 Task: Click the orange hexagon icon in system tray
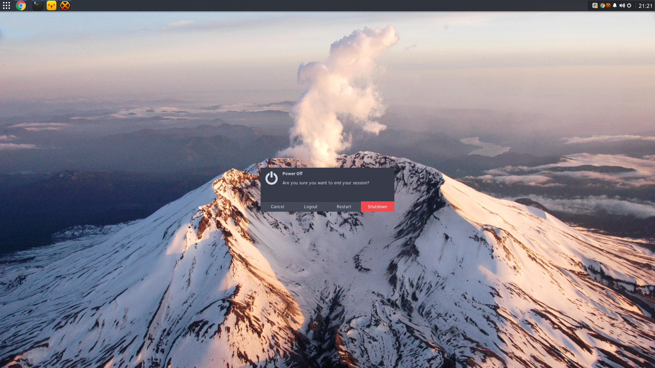[x=608, y=5]
